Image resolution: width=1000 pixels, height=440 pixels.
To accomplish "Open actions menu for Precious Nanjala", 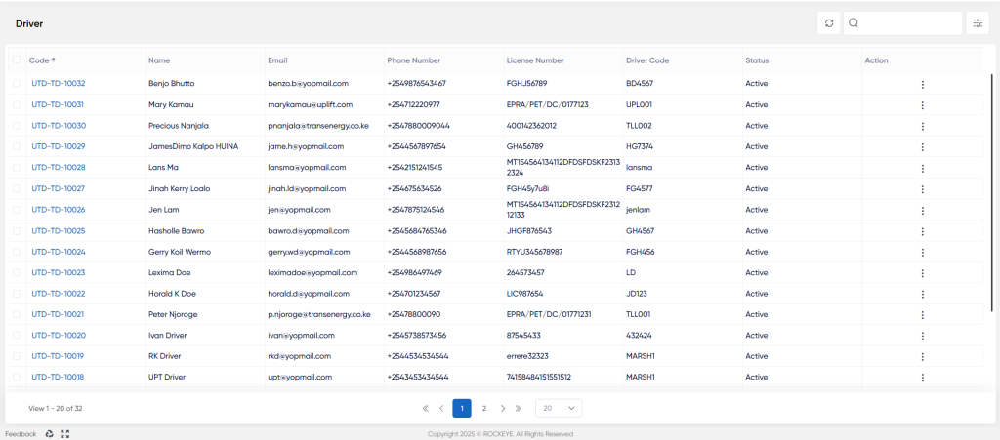I will pos(922,126).
